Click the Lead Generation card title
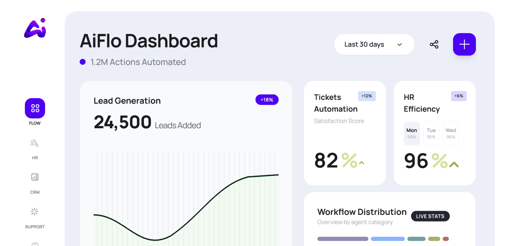The width and height of the screenshot is (505, 246). pos(127,101)
